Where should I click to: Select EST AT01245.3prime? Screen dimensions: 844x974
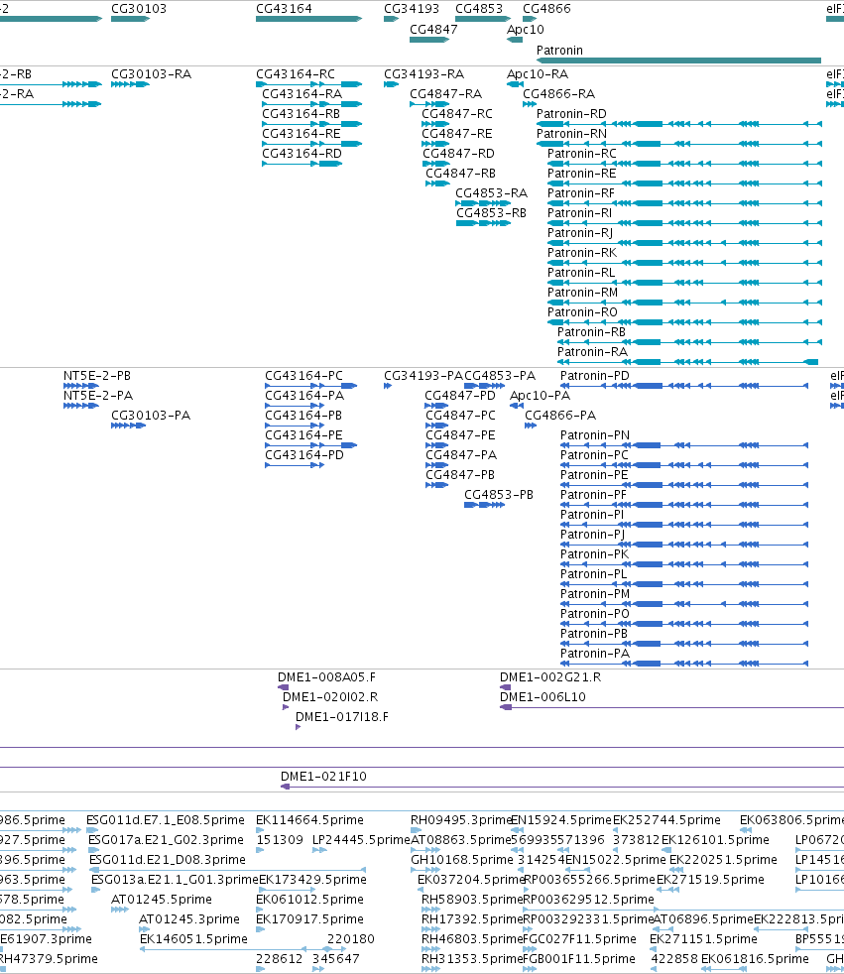[189, 920]
